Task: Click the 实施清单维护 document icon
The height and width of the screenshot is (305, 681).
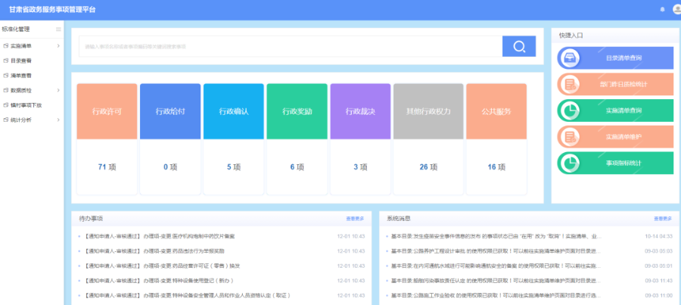Action: click(x=569, y=137)
